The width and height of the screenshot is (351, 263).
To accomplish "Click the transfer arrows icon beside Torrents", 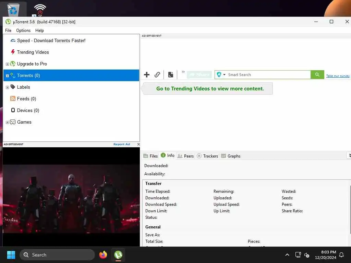I will click(x=13, y=75).
